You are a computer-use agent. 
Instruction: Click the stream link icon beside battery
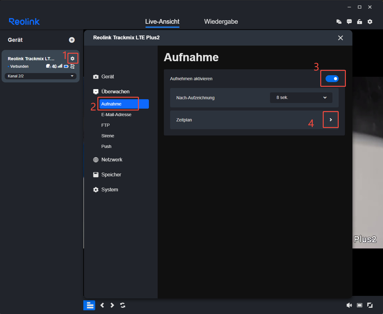click(73, 66)
